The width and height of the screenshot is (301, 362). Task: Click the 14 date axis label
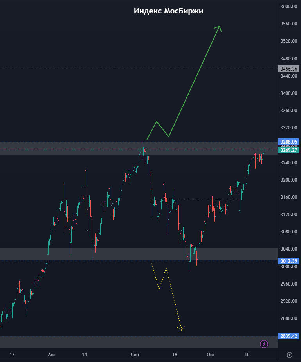85,355
